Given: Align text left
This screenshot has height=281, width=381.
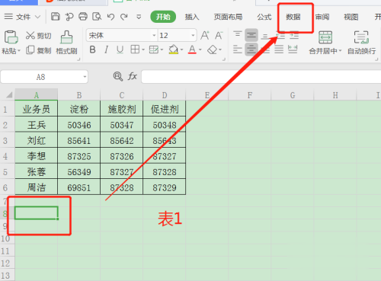Looking at the screenshot, I should [238, 49].
